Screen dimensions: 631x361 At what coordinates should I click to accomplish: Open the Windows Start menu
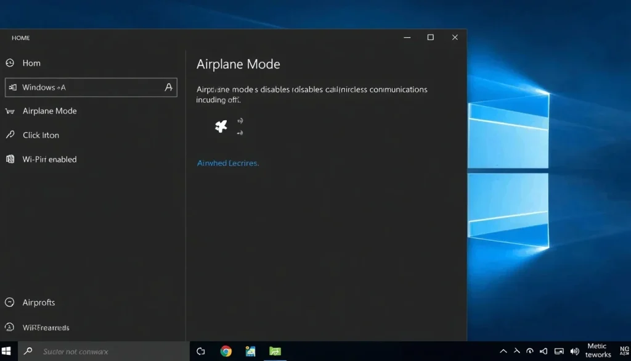coord(6,351)
